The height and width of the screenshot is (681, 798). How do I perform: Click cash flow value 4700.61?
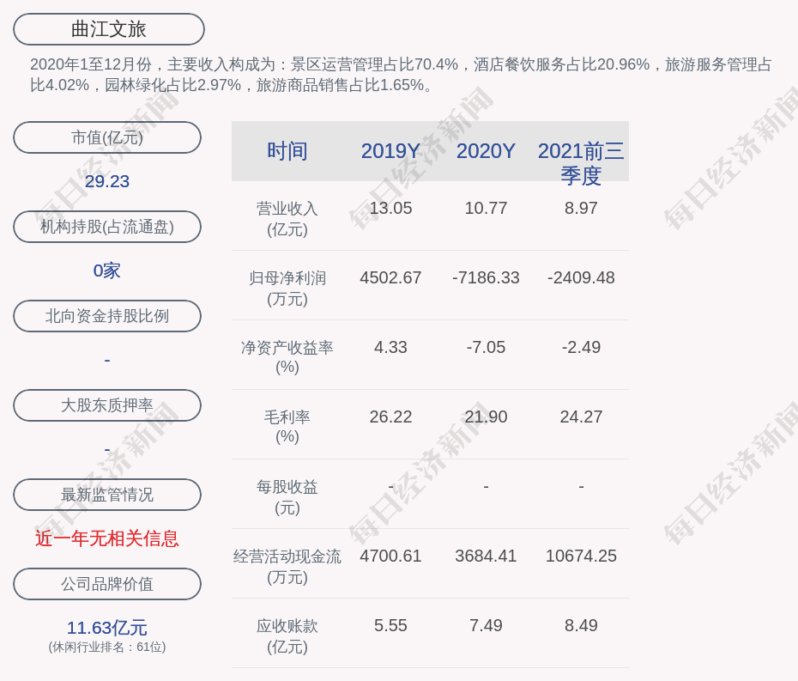pyautogui.click(x=390, y=556)
